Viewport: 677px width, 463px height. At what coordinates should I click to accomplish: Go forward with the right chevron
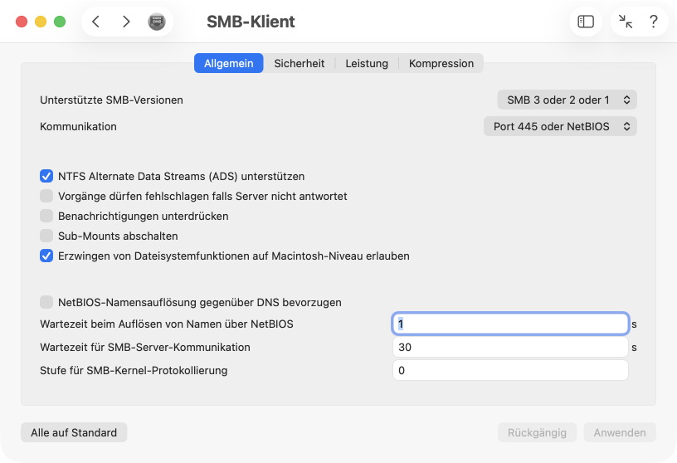click(x=125, y=22)
